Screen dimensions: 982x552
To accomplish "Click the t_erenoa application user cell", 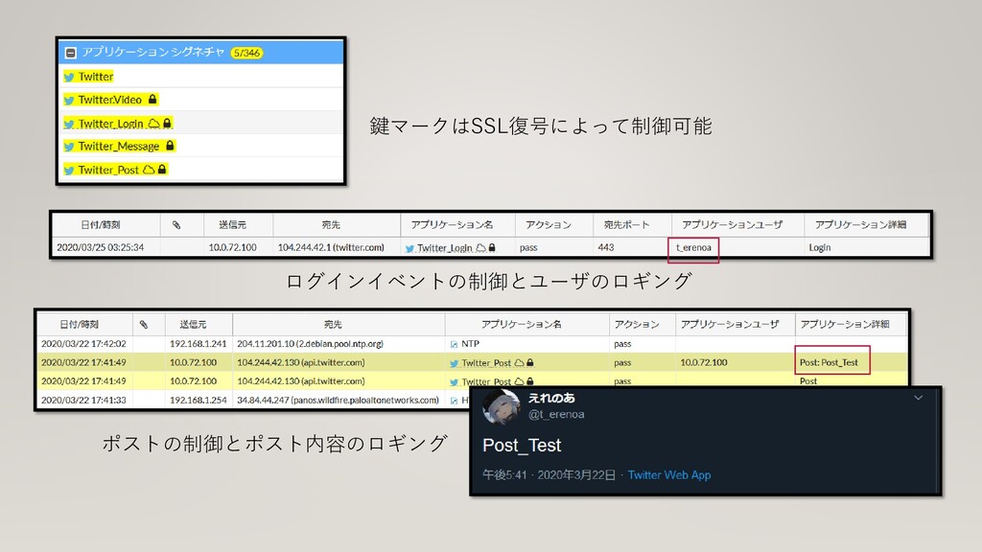I will pyautogui.click(x=693, y=247).
